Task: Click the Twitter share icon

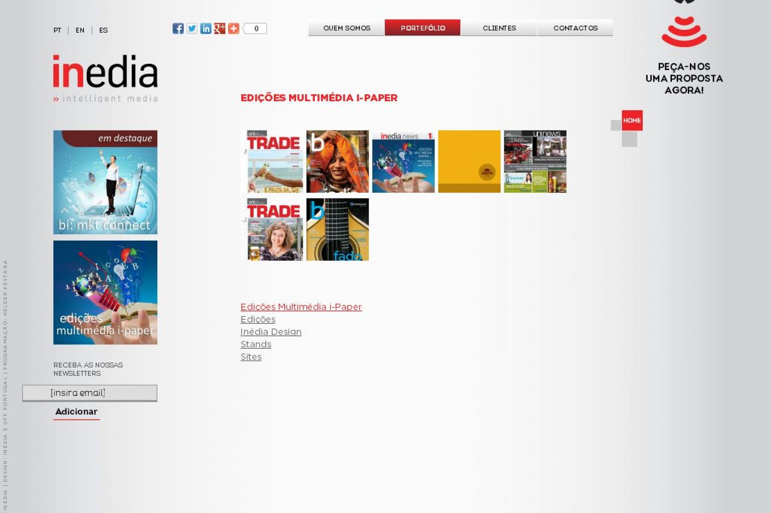Action: tap(192, 29)
